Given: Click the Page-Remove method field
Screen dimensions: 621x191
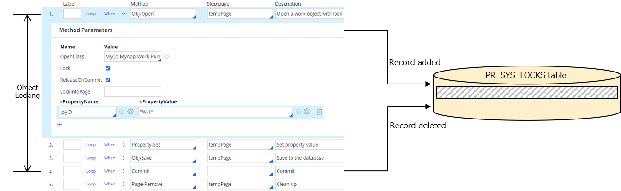Looking at the screenshot, I should pyautogui.click(x=163, y=184).
